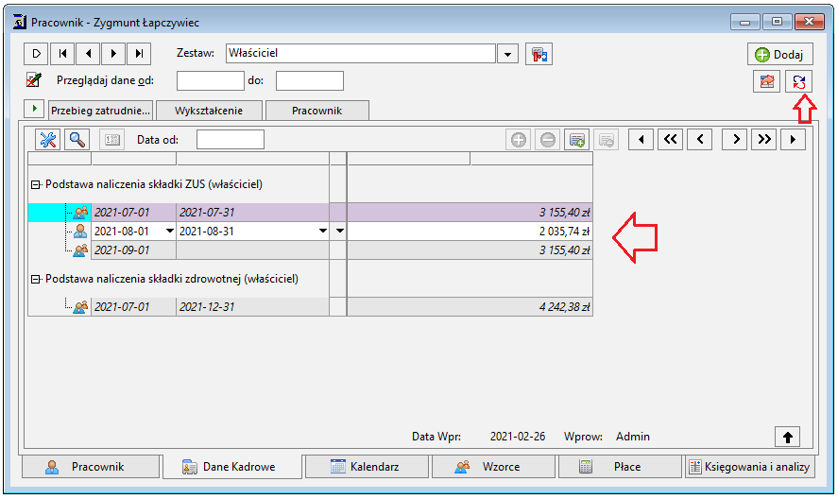
Task: Switch to the Wykształcenie tab
Action: coord(209,111)
